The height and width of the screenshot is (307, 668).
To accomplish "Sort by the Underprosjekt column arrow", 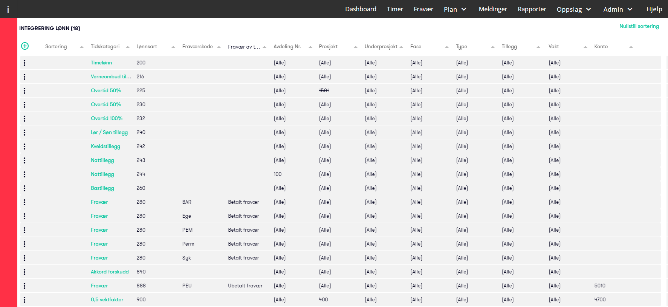I will (401, 47).
